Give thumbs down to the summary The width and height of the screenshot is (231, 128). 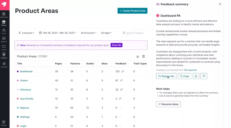204,76
